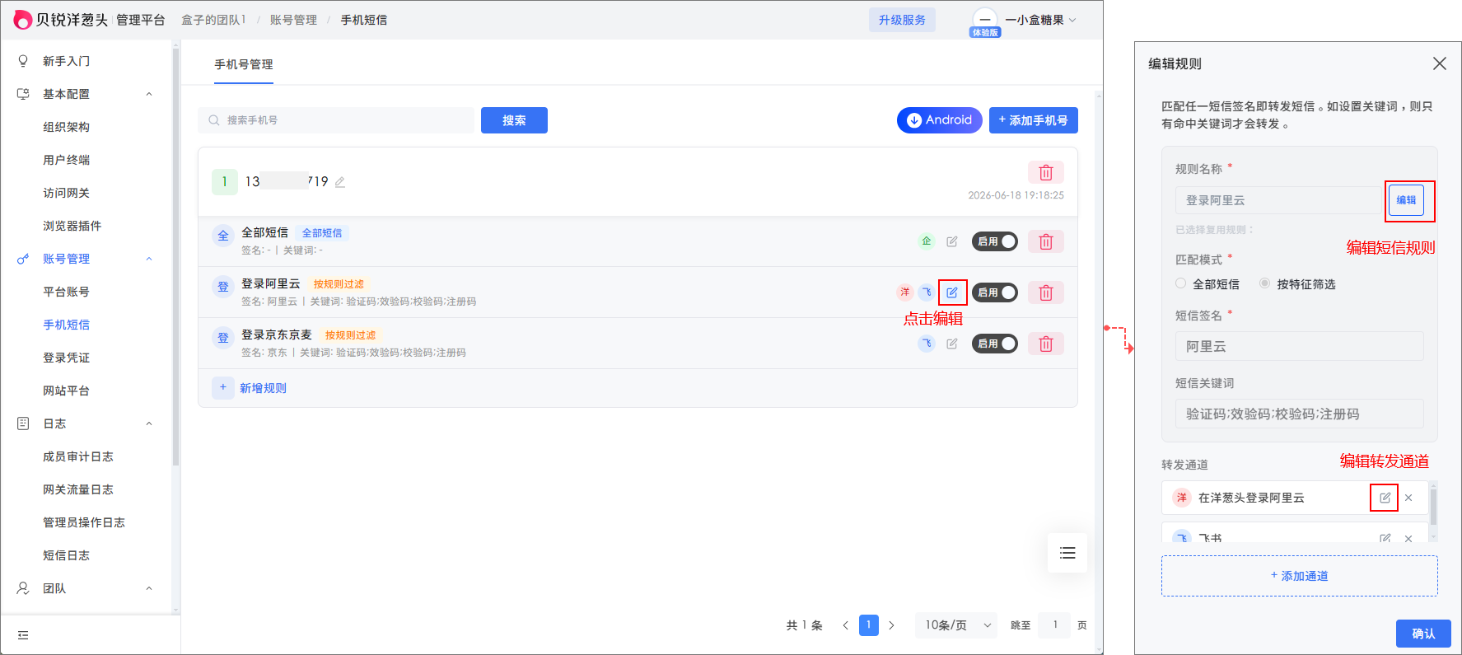The image size is (1462, 655).
Task: Click the 洋 channel icon in 登录阿里云 row
Action: pos(905,292)
